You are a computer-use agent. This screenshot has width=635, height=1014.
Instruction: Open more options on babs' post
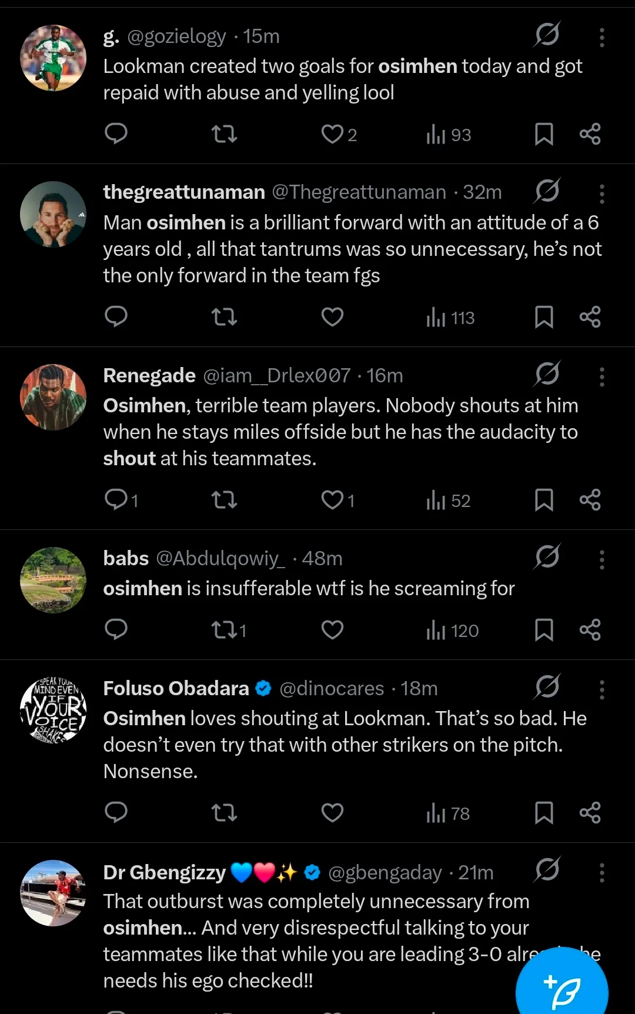click(601, 559)
